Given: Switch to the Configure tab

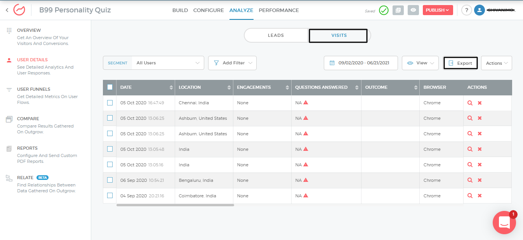Looking at the screenshot, I should click(209, 10).
